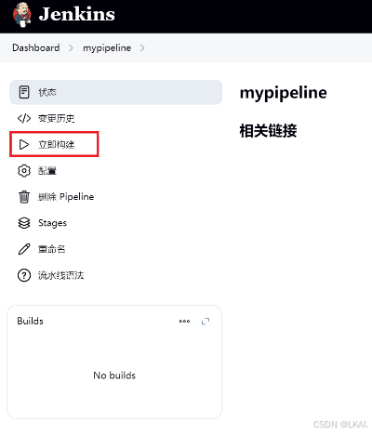Click the Stages layers icon

pyautogui.click(x=24, y=223)
